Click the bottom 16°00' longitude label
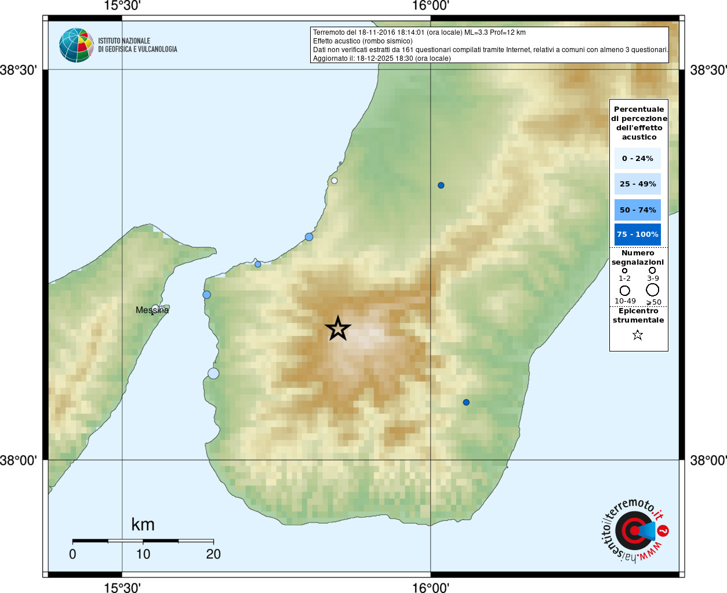This screenshot has height=593, width=727. (431, 587)
